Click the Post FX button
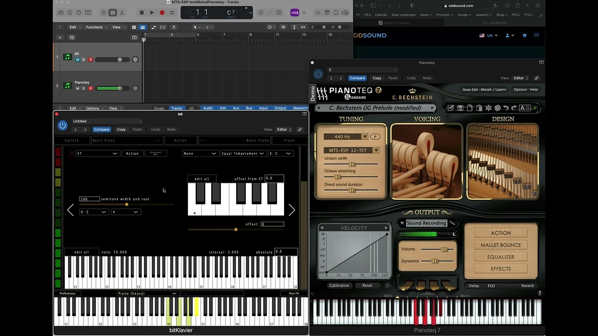 pos(294,294)
